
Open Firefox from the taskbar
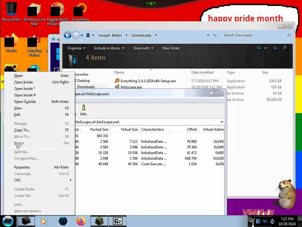click(x=81, y=221)
